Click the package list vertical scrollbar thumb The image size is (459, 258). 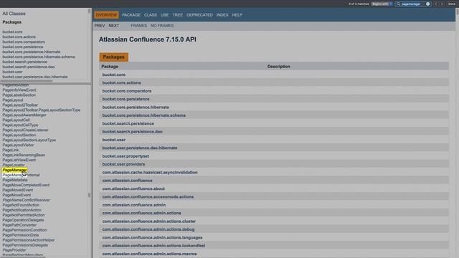(89, 11)
